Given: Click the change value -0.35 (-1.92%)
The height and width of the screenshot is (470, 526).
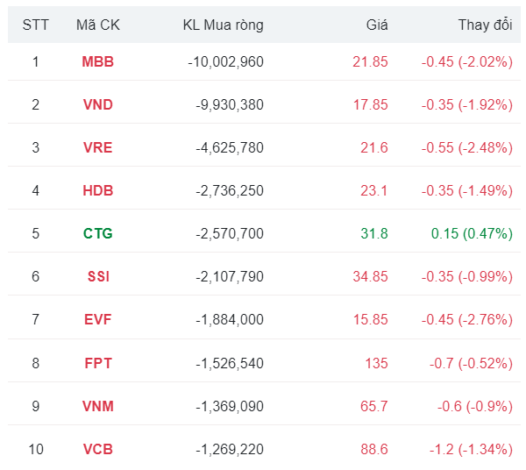Looking at the screenshot, I should click(467, 105).
